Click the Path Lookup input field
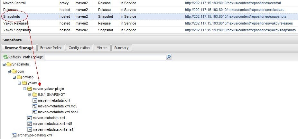 [x=105, y=57]
